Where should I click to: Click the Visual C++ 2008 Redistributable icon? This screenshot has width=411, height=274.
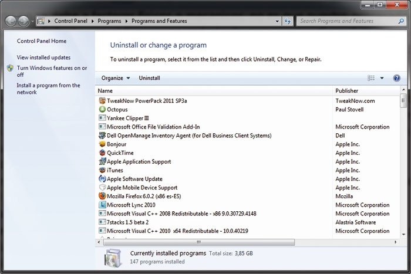coord(102,213)
